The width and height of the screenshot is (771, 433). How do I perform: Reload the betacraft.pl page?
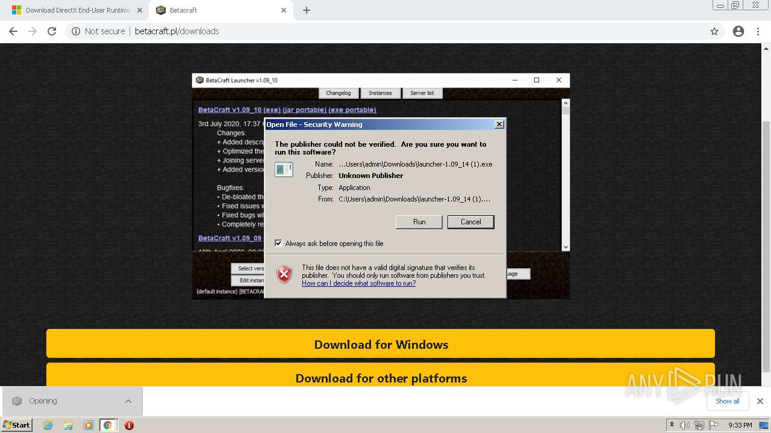pos(52,31)
